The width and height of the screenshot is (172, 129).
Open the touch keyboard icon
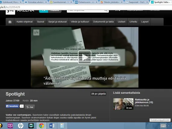[163, 126]
